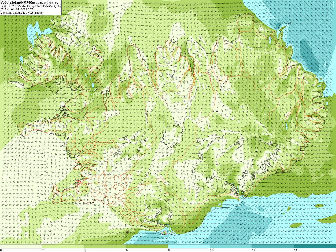Select the palest 0–2 m/s color band
Viewport: 336px width, 252px height.
click(x=21, y=246)
